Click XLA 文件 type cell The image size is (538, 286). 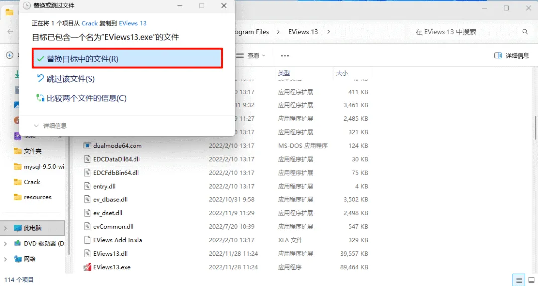(x=290, y=240)
